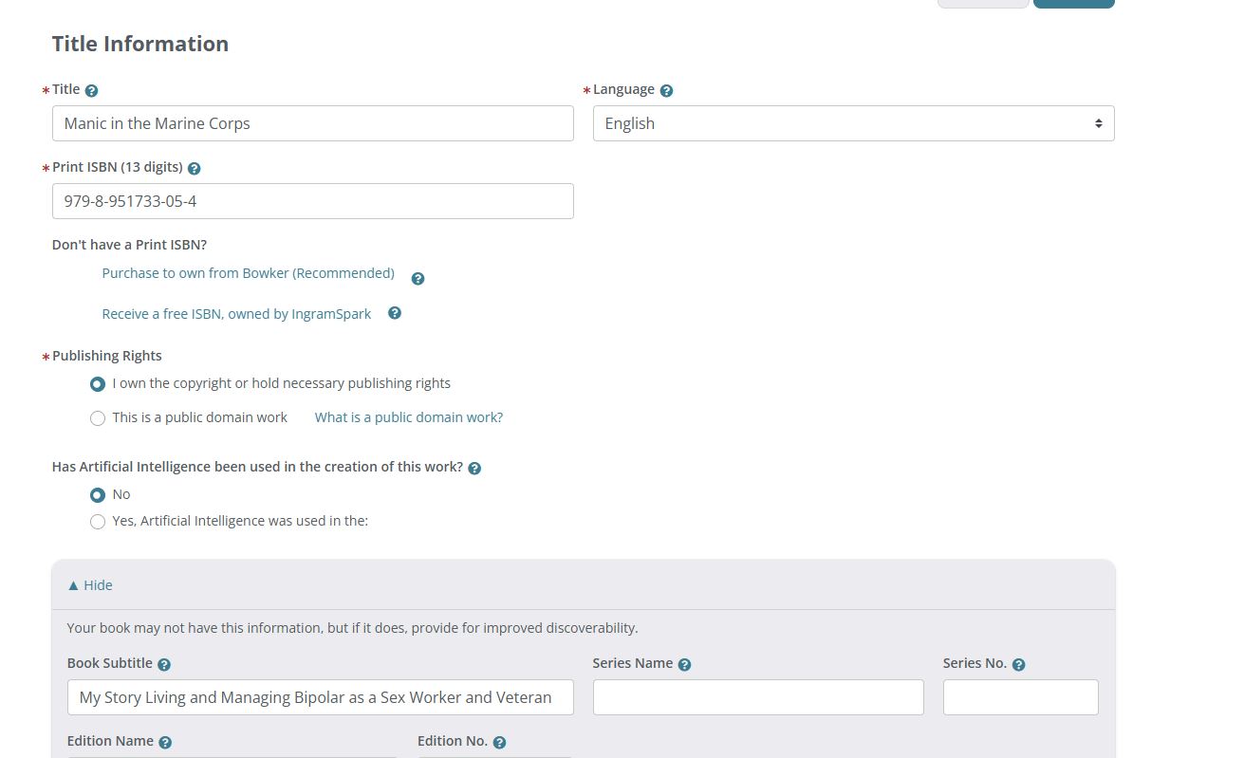Show help for Series No. field
Viewport: 1244px width, 758px height.
[x=1018, y=665]
